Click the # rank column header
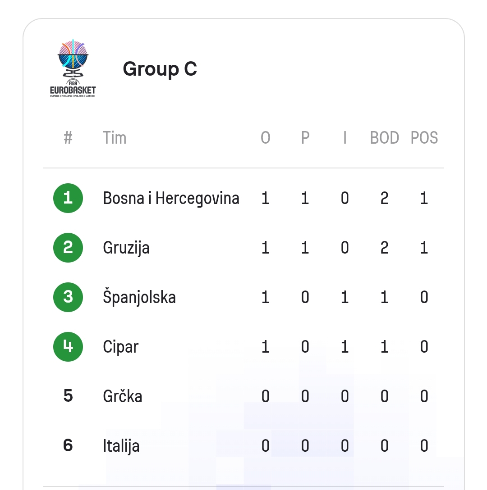 tap(68, 138)
